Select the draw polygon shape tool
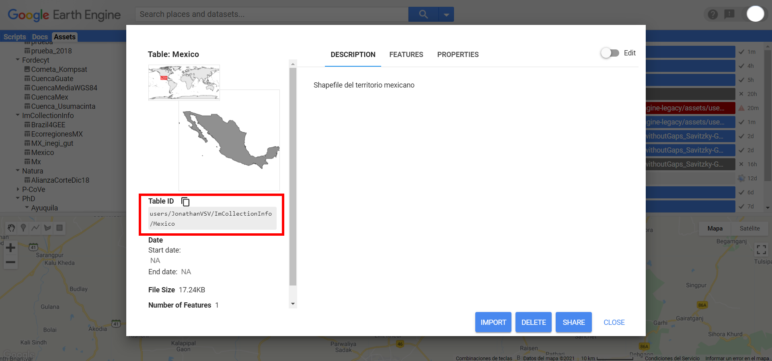 tap(47, 228)
